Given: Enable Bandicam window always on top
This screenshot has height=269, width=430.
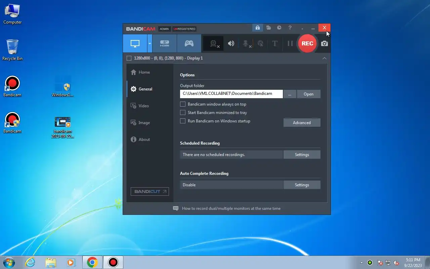Looking at the screenshot, I should click(183, 104).
